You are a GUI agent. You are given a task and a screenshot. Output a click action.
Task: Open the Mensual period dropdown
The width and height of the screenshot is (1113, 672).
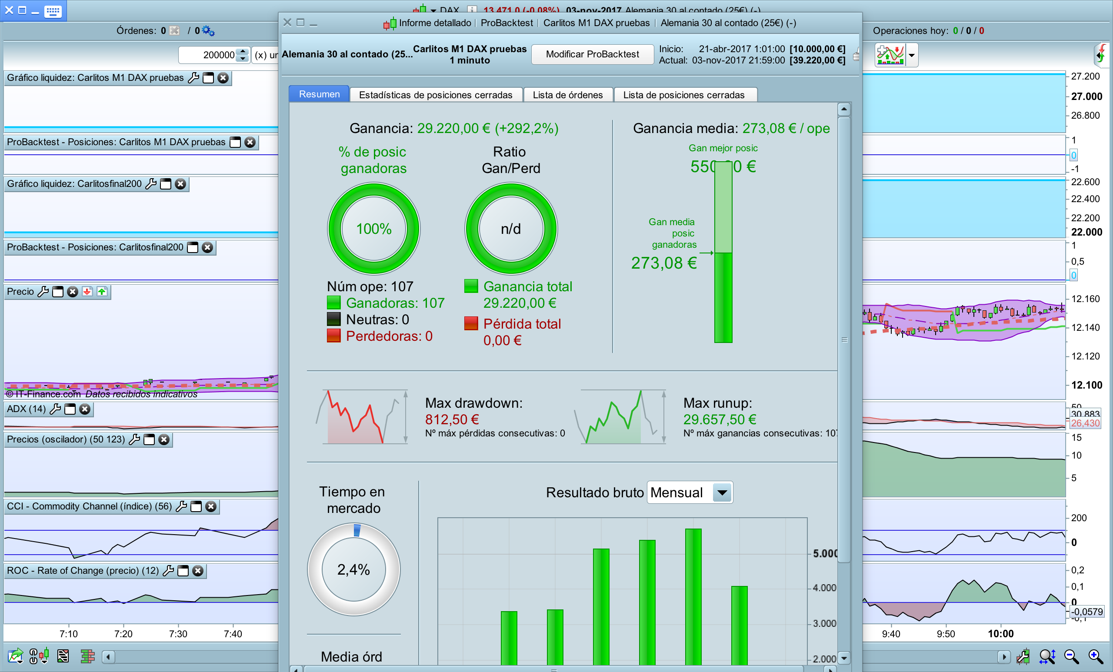pyautogui.click(x=722, y=492)
